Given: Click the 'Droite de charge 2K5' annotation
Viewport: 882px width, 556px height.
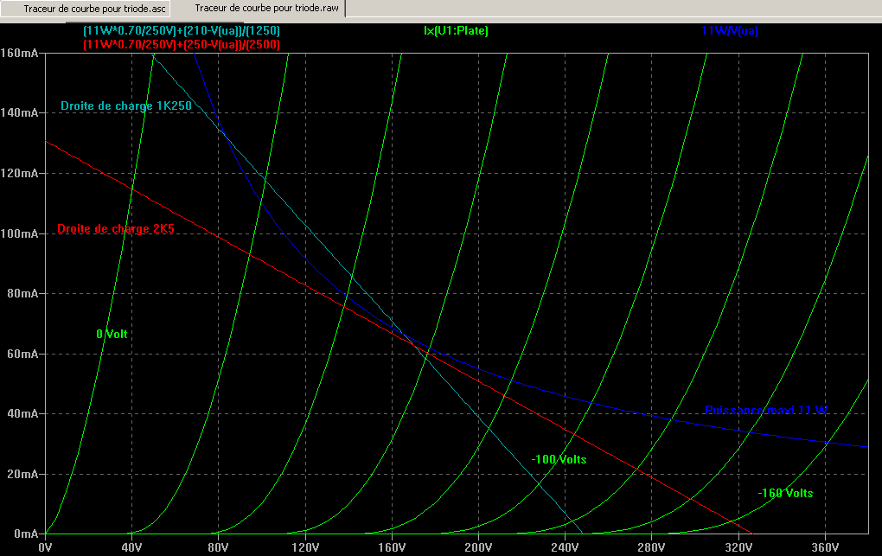Looking at the screenshot, I should point(116,228).
